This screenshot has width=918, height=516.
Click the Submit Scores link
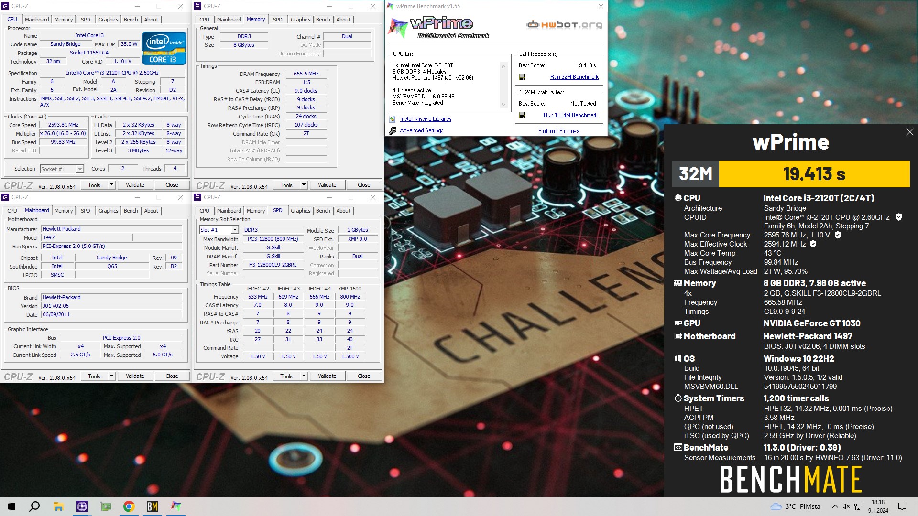(x=559, y=131)
